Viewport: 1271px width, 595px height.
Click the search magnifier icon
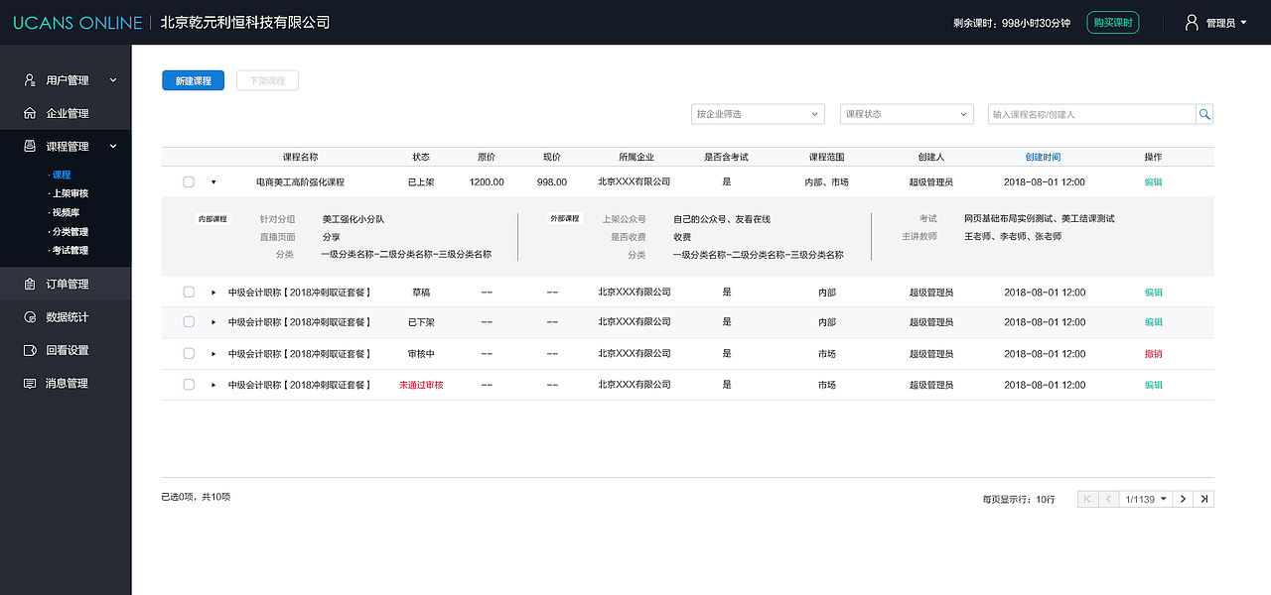point(1204,114)
